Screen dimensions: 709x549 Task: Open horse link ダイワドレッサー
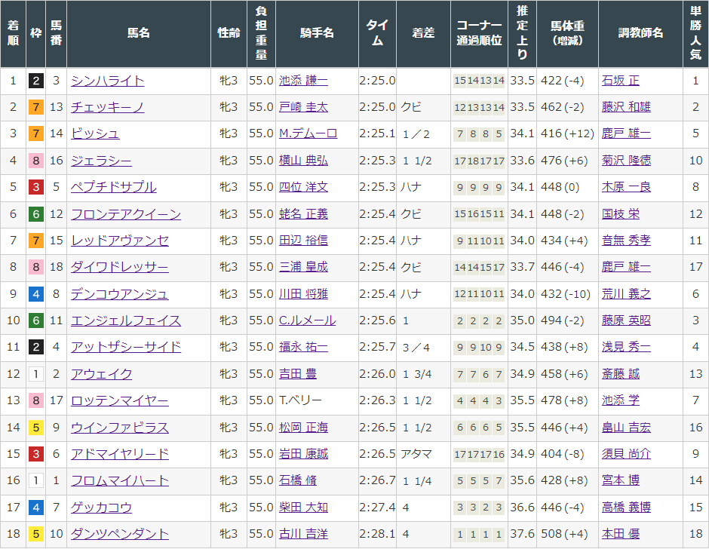[120, 267]
